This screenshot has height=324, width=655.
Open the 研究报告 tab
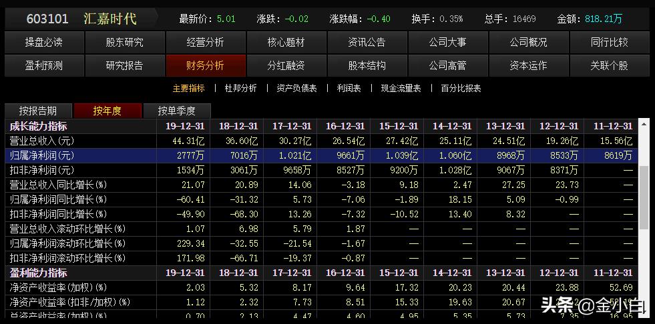(x=124, y=65)
